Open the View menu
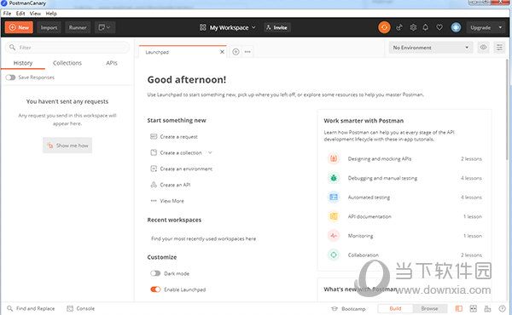512x315 pixels. click(x=35, y=14)
